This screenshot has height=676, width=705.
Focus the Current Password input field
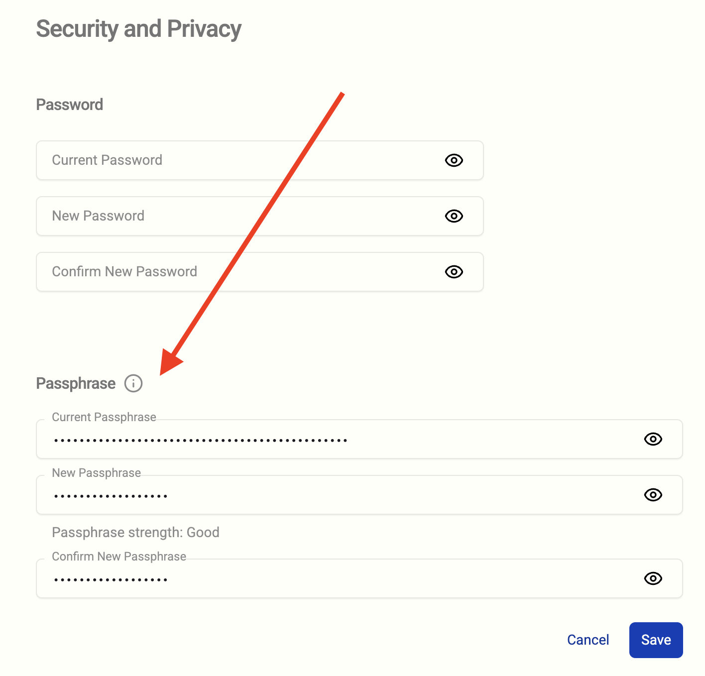click(x=239, y=160)
